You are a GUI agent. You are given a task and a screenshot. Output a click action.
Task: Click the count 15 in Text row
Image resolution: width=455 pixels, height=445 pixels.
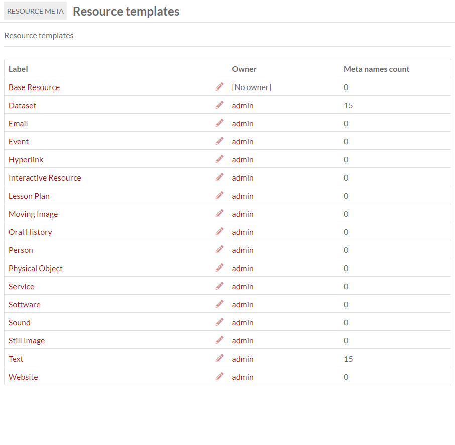[348, 359]
